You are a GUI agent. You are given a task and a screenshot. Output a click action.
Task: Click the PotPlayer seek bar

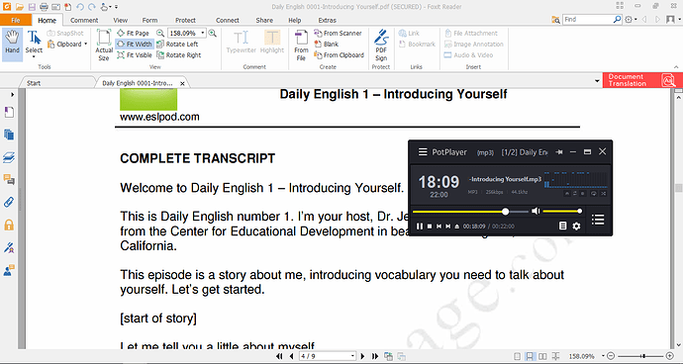(x=470, y=212)
